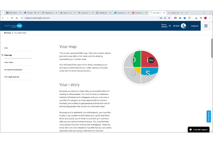The height and width of the screenshot is (141, 213).
Task: Switch to the 'how do i take' Google tab
Action: (x=175, y=13)
